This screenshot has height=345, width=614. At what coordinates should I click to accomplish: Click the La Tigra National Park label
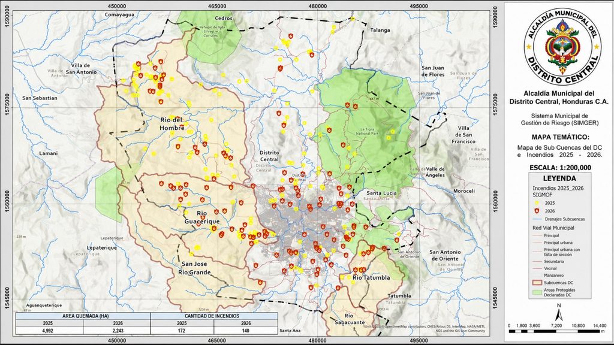click(367, 131)
